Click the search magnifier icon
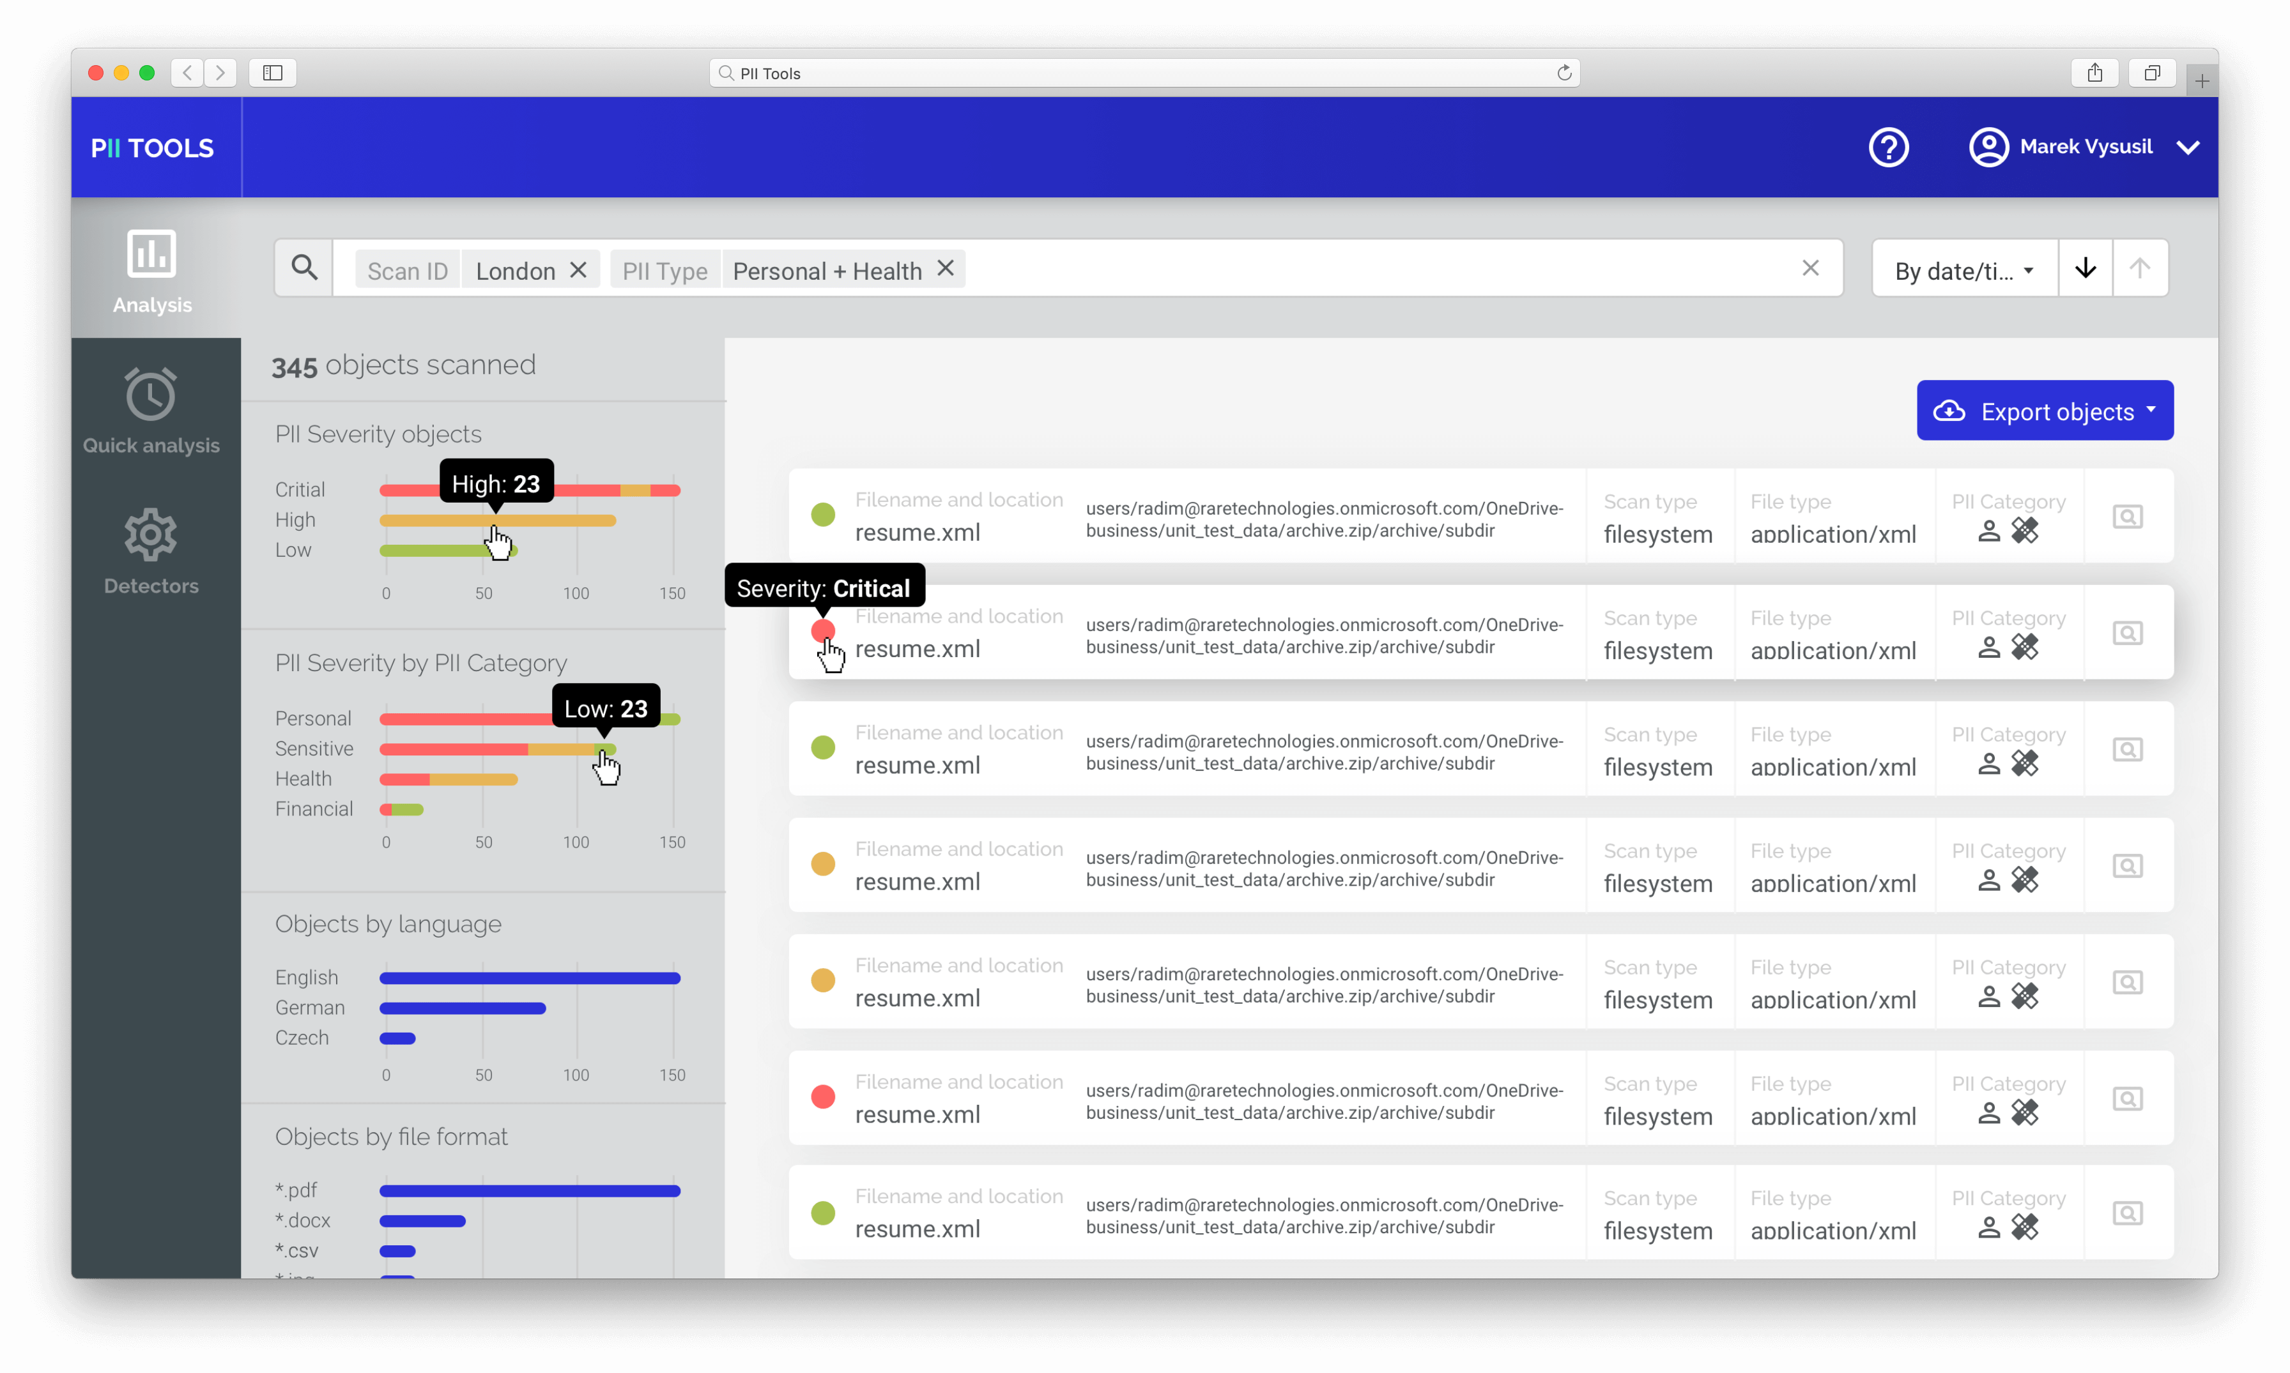 [x=304, y=268]
